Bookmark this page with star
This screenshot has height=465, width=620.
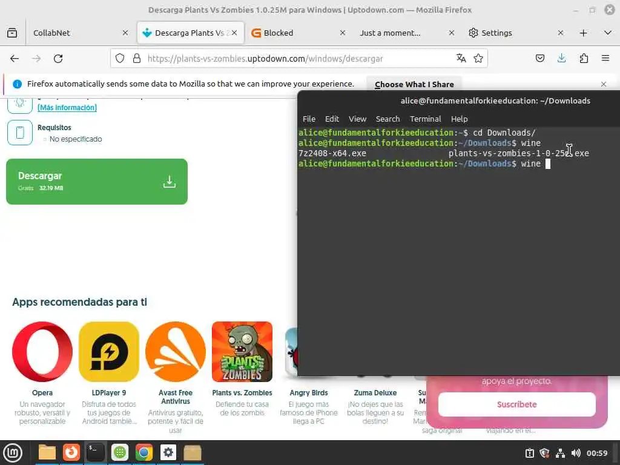pyautogui.click(x=478, y=59)
